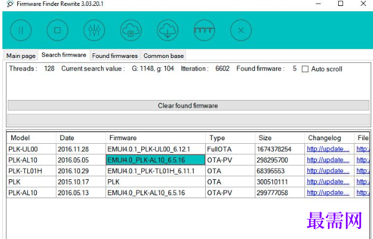Screen dimensions: 373x239
Task: Click the circled X toolbar icon
Action: [241, 30]
